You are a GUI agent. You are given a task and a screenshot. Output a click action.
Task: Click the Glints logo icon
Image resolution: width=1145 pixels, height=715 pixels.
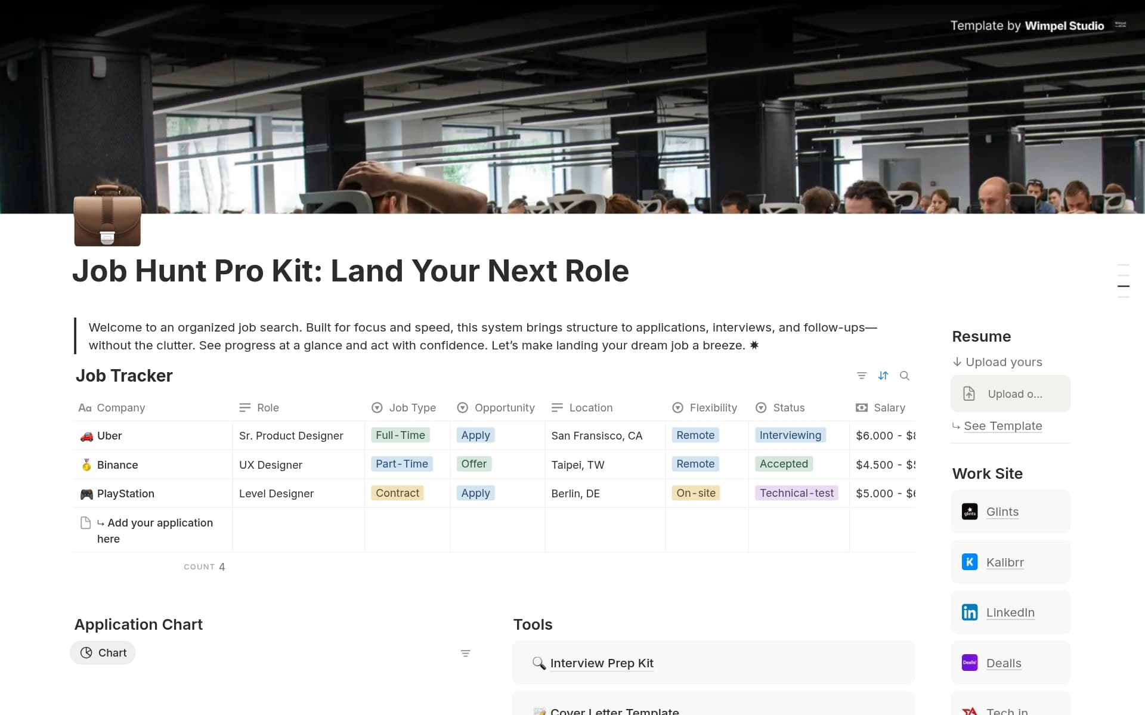point(970,512)
